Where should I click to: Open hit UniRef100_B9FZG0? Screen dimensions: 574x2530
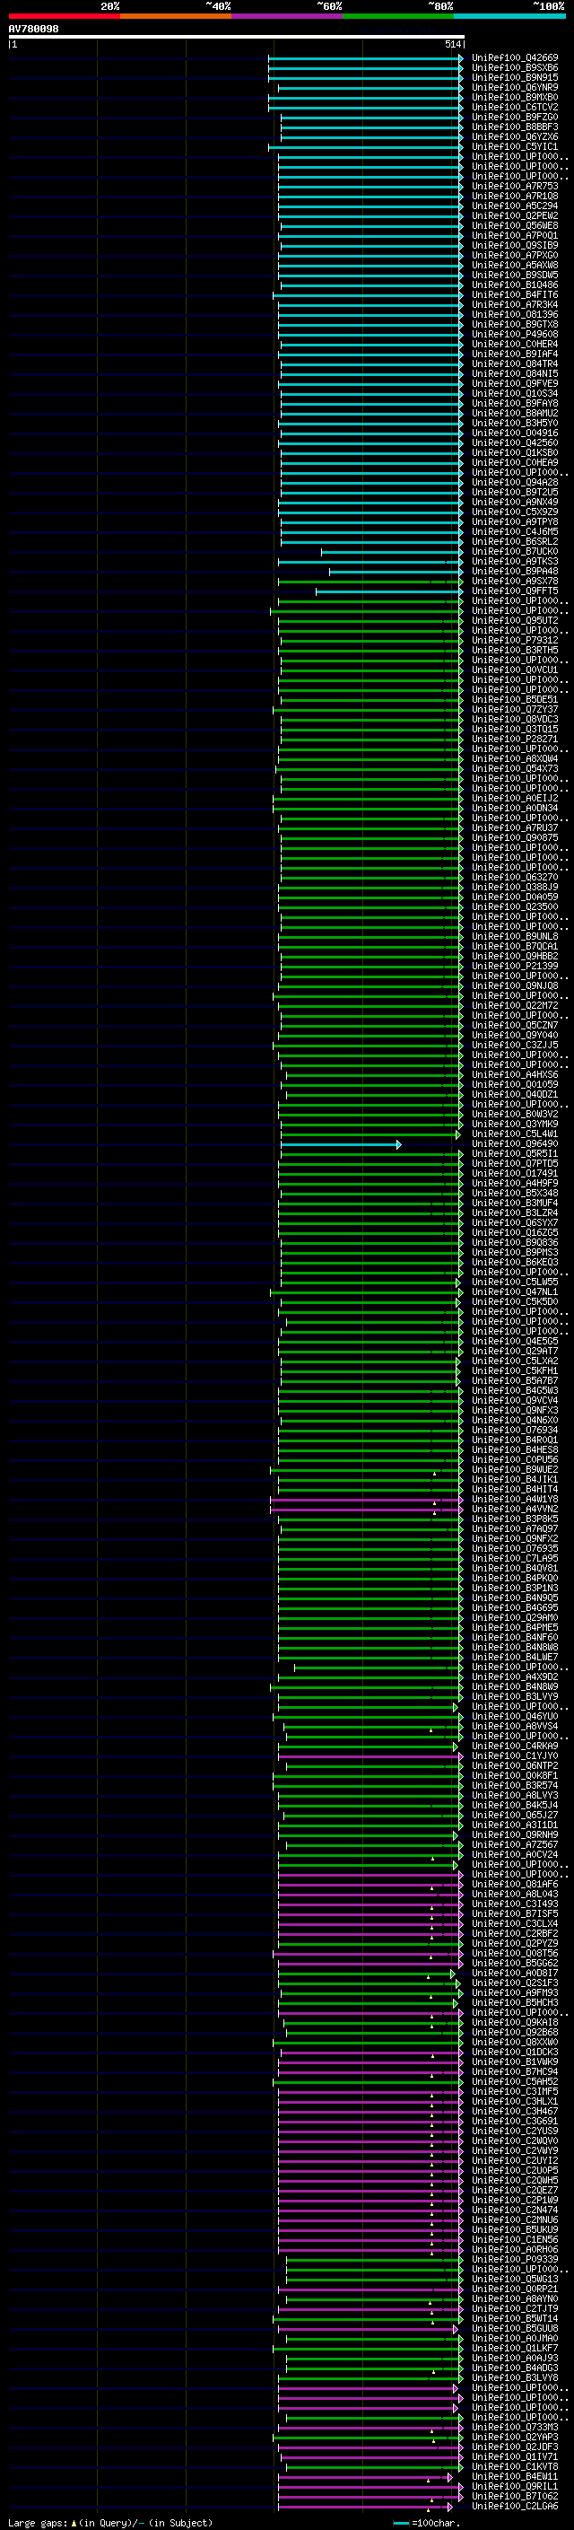point(514,117)
